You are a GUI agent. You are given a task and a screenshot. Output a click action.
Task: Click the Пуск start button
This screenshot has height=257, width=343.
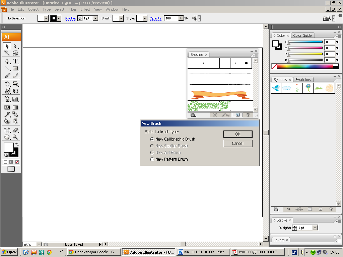(x=9, y=252)
